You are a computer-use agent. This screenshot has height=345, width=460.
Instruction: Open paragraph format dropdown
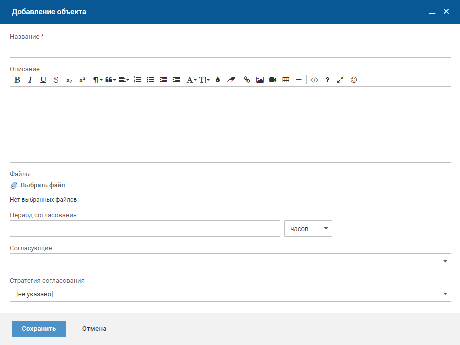pyautogui.click(x=98, y=80)
